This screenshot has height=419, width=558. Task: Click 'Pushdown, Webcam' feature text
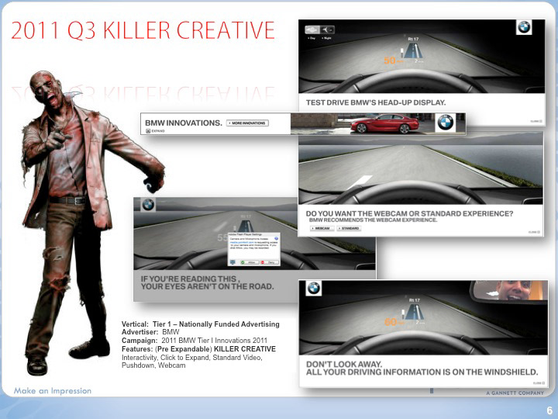pyautogui.click(x=153, y=365)
